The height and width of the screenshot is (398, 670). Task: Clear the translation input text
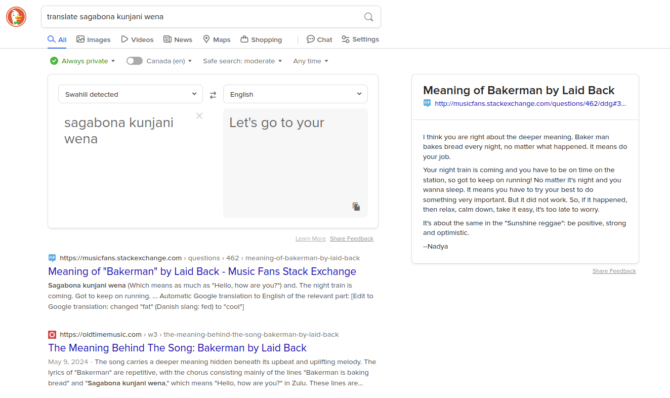click(199, 116)
